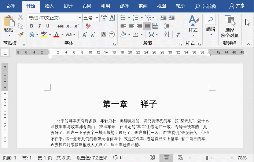The width and height of the screenshot is (254, 162).
Task: Click the Phonetic Guide wén icon
Action: pos(104,18)
